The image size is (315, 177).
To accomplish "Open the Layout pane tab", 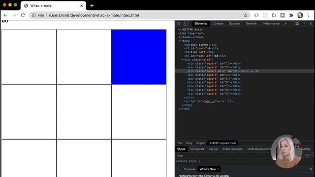I will point(213,149).
